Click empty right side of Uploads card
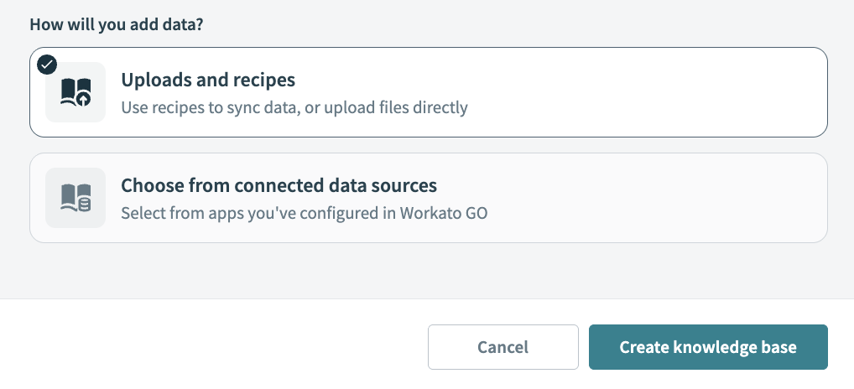 pos(671,92)
